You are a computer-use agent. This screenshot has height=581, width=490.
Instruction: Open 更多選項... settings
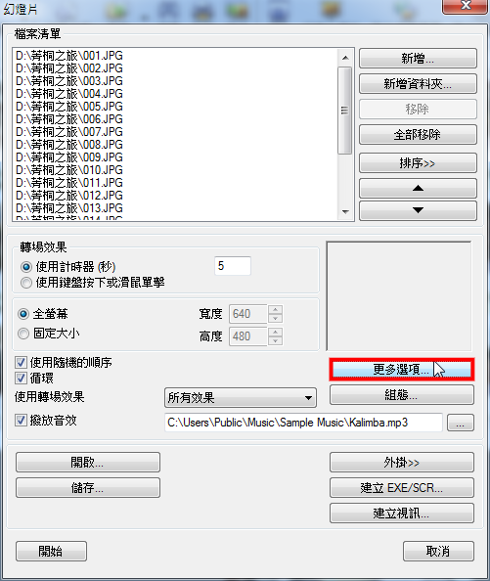click(401, 370)
